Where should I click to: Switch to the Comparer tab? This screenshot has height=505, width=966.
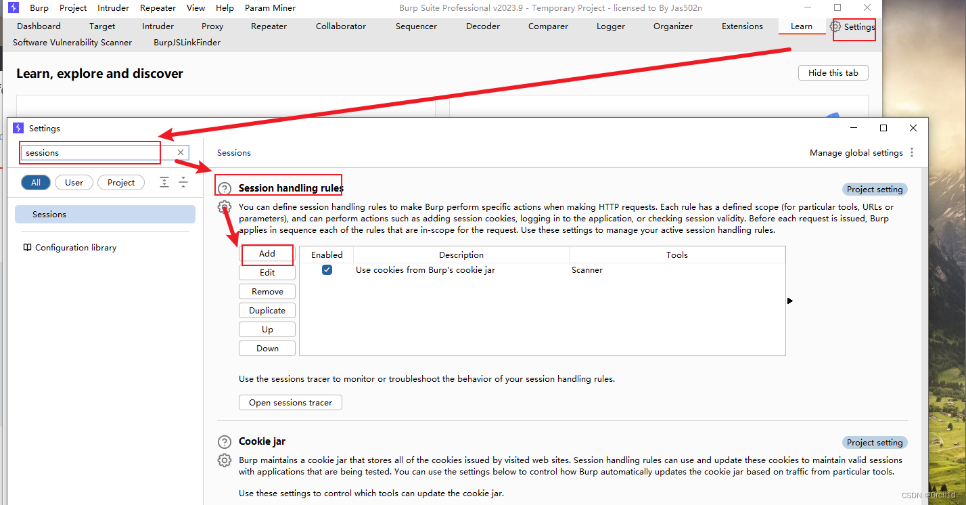click(548, 26)
